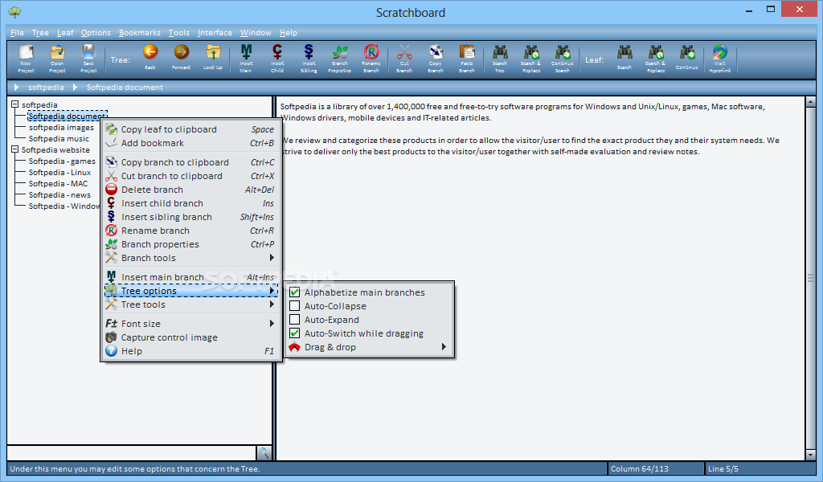The height and width of the screenshot is (482, 823).
Task: Select Rename branch in context menu
Action: [190, 231]
